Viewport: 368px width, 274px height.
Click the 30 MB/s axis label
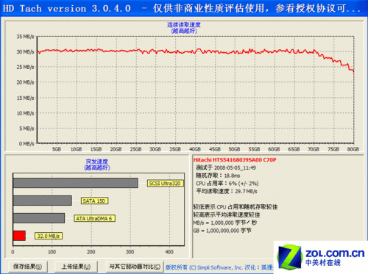pos(25,51)
